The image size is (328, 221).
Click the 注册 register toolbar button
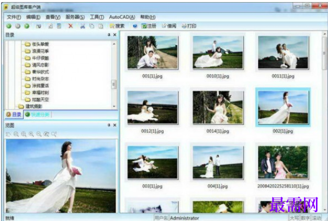coord(149,26)
